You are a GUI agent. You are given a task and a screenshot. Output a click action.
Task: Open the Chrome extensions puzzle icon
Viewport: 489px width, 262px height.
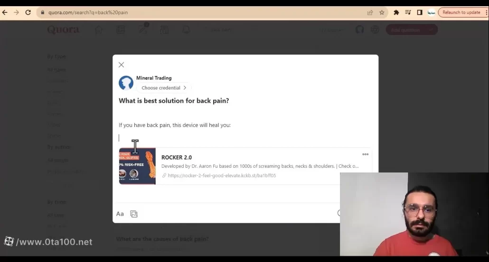396,13
